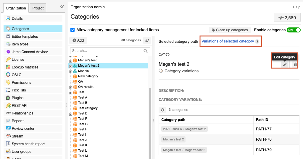Turn off the Enable categories switch
The width and height of the screenshot is (303, 159).
(294, 30)
